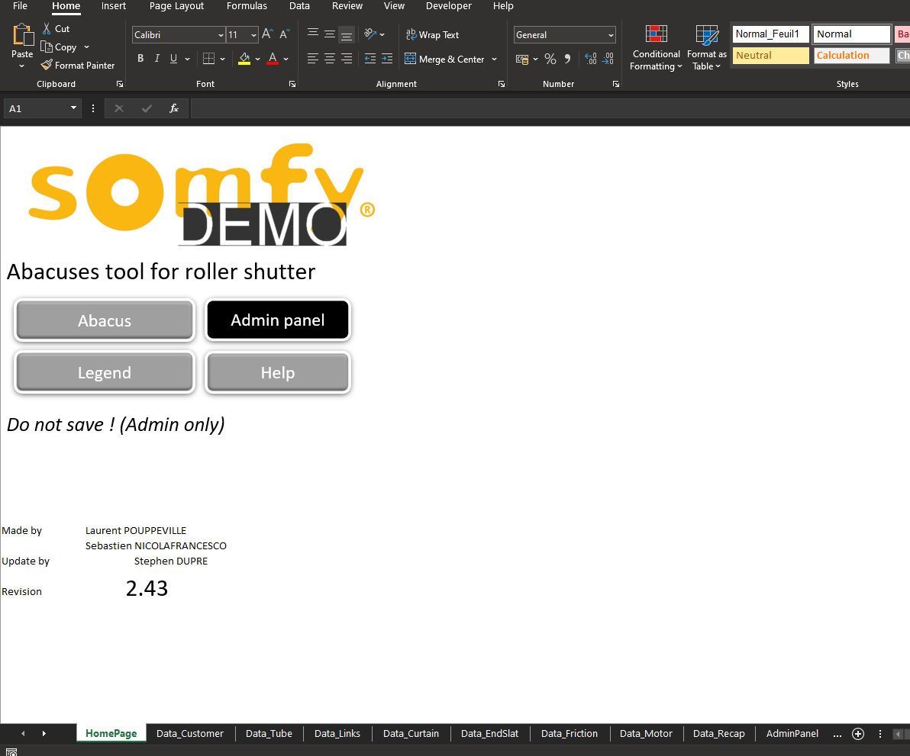
Task: Switch to the Formulas ribbon tab
Action: click(x=247, y=6)
